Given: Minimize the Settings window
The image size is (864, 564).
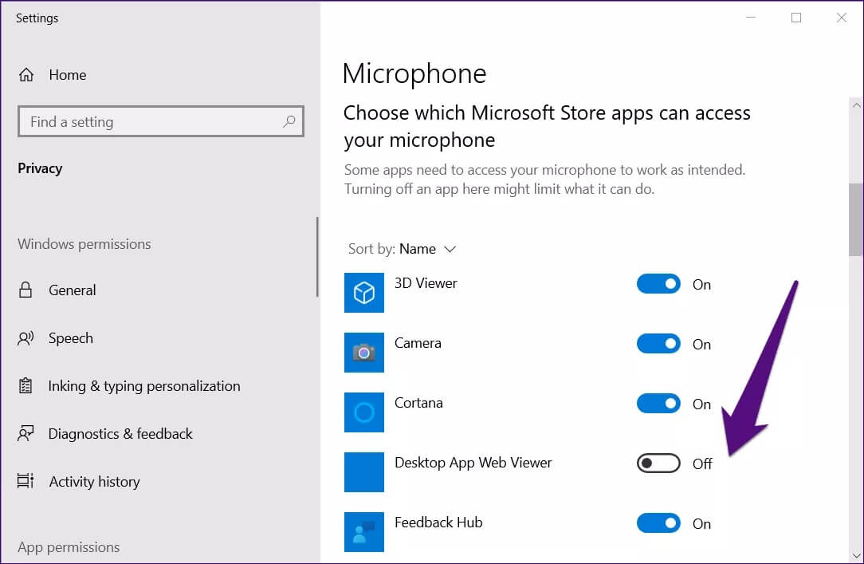Looking at the screenshot, I should coord(751,18).
